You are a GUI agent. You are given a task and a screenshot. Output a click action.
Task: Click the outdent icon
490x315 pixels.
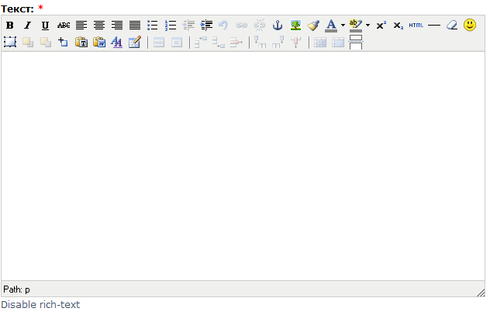[x=188, y=25]
